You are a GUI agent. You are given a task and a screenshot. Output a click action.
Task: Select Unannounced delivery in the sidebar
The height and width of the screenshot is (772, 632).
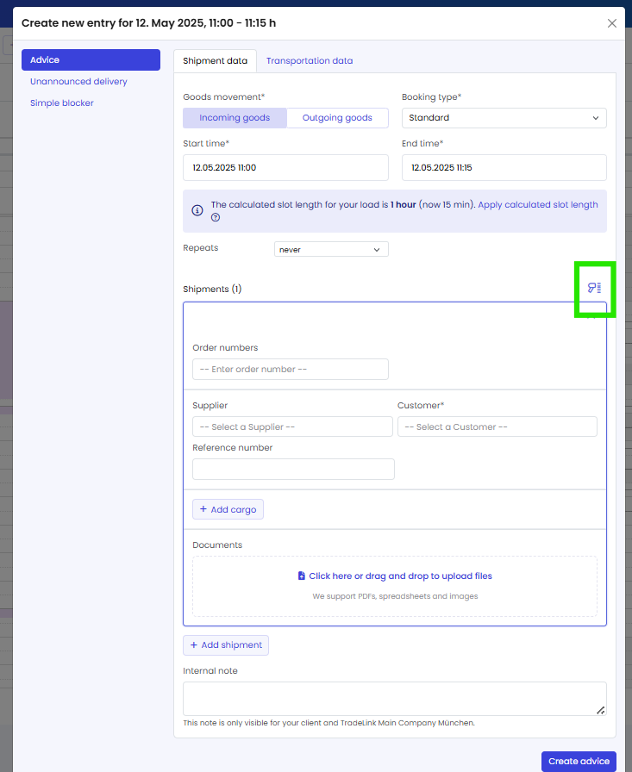click(x=78, y=82)
